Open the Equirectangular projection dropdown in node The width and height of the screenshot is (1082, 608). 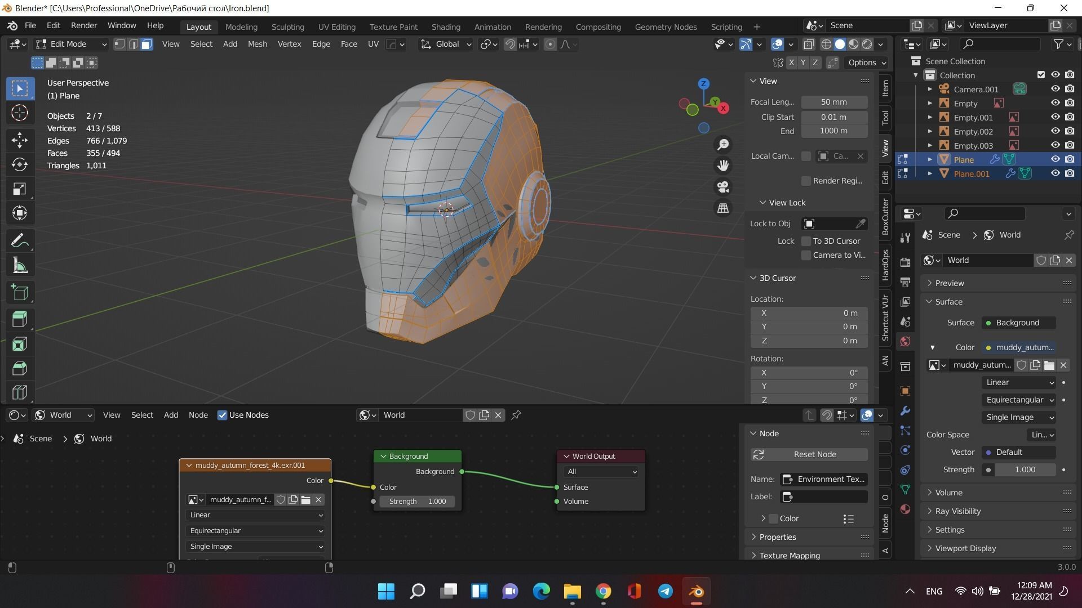tap(255, 531)
